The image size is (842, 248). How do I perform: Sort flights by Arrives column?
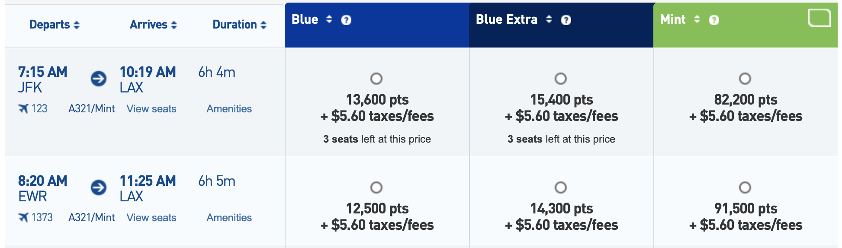coord(154,25)
